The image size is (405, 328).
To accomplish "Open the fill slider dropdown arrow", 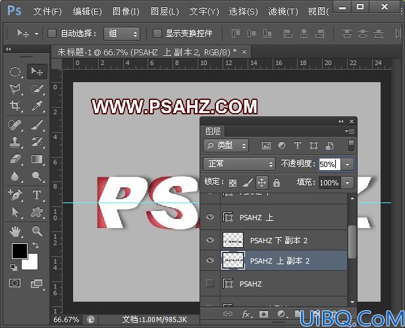I will point(348,183).
